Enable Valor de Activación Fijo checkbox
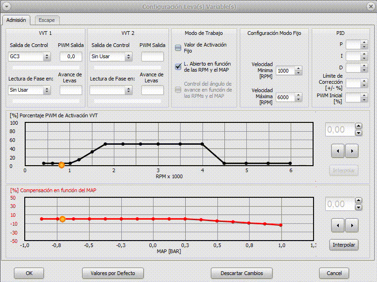 coord(178,47)
